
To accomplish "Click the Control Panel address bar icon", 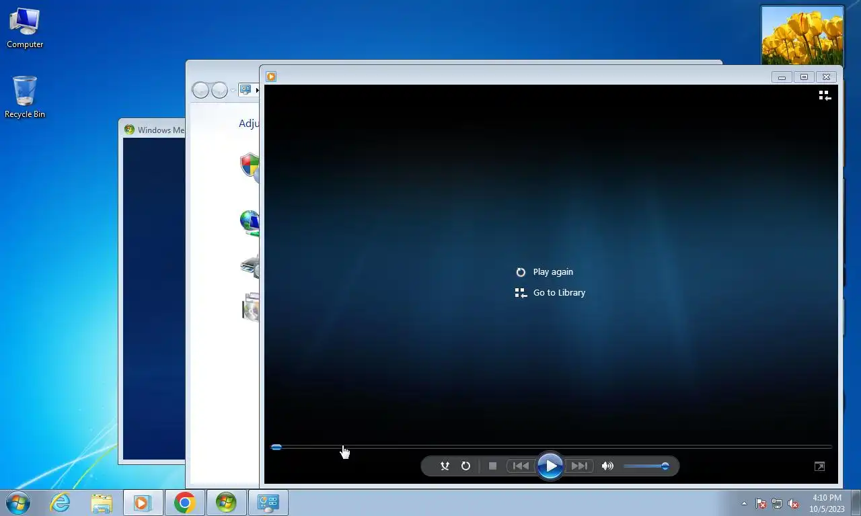I will pyautogui.click(x=246, y=89).
